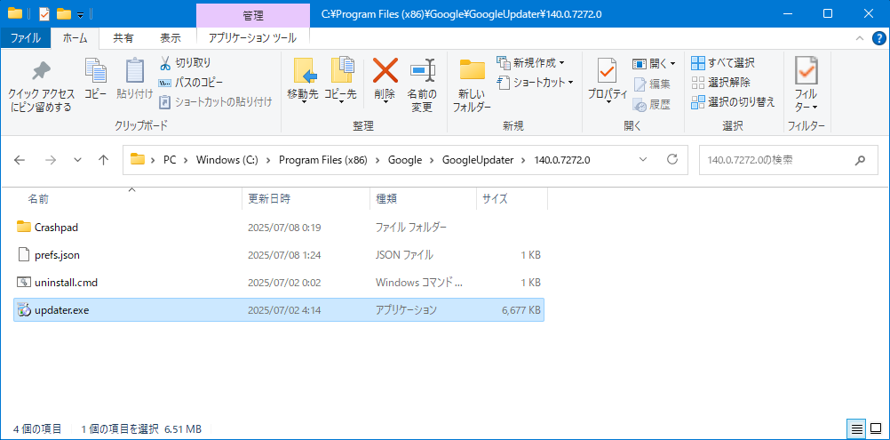The width and height of the screenshot is (890, 440).
Task: Click 選択解除 (deselect all)
Action: point(721,83)
